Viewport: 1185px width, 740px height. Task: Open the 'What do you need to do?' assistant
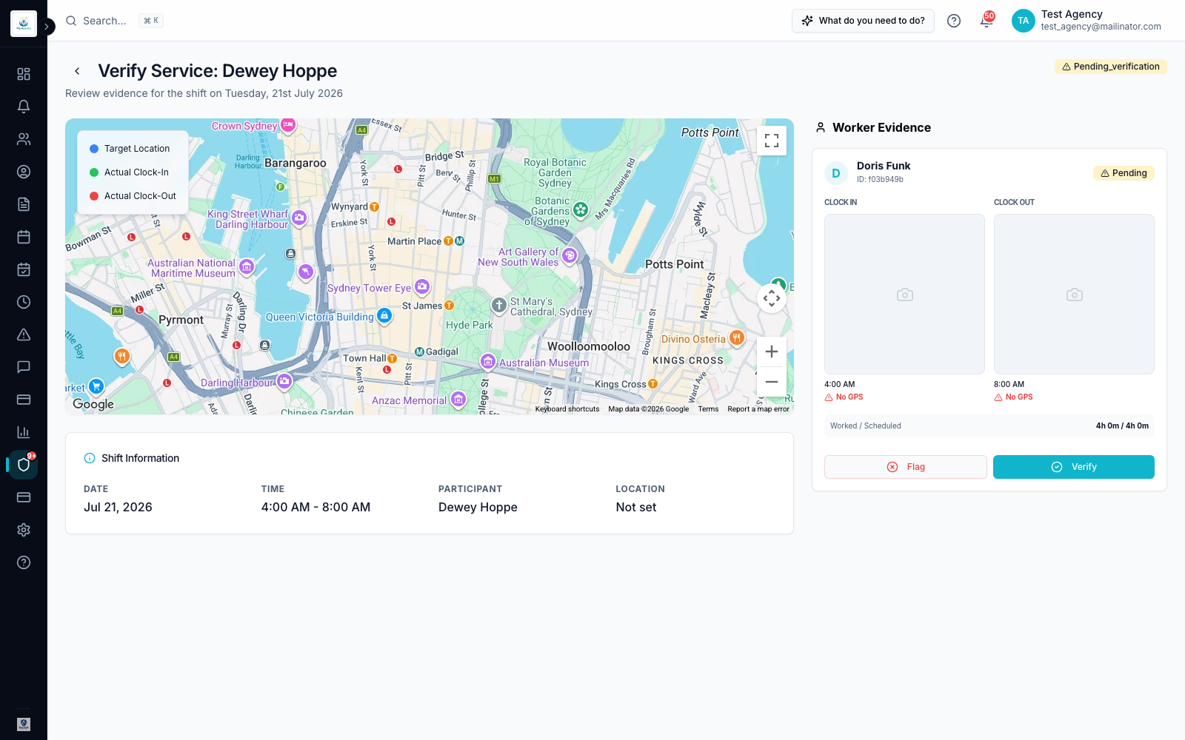coord(864,21)
